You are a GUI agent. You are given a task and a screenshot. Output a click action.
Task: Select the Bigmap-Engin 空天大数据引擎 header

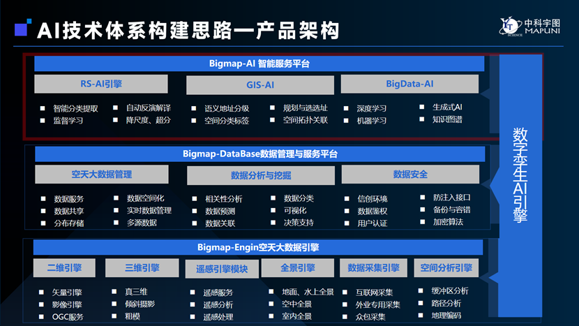259,247
